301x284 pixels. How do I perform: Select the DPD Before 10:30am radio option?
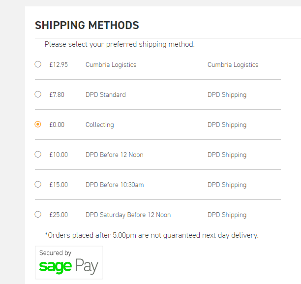click(x=38, y=184)
